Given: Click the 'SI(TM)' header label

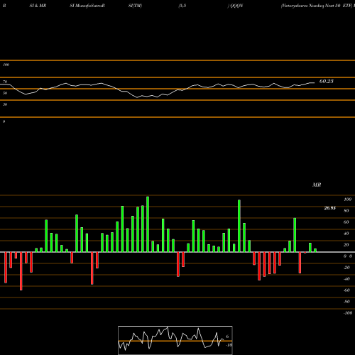Looking at the screenshot, I should pyautogui.click(x=135, y=6).
